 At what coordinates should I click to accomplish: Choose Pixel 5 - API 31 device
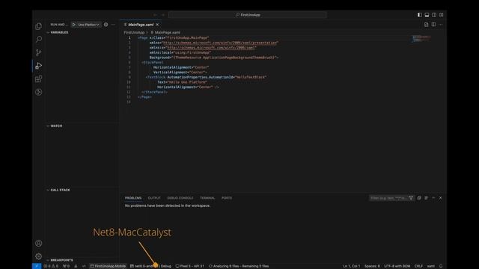pyautogui.click(x=189, y=266)
